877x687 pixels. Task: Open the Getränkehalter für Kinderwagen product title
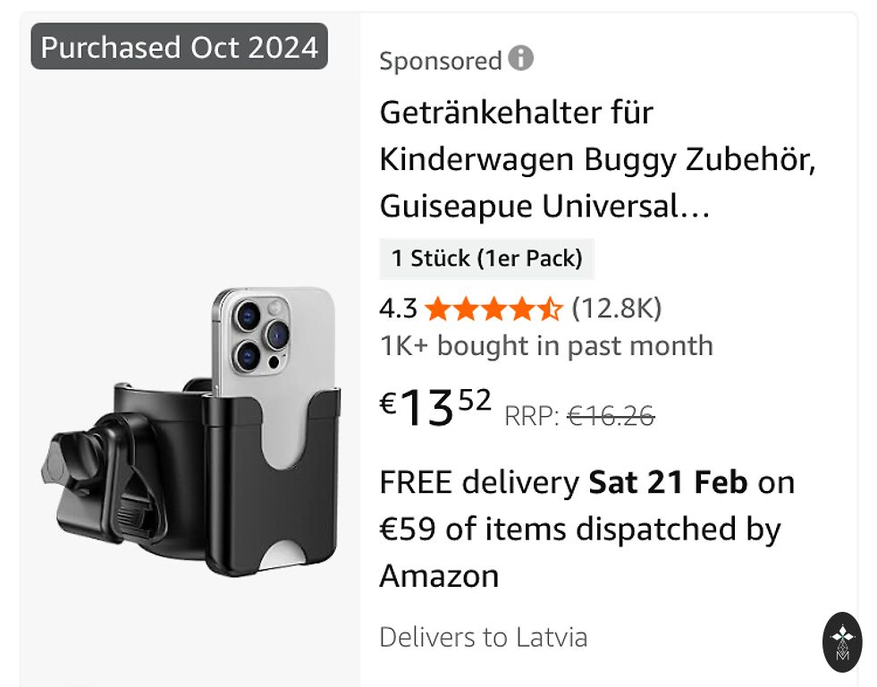pos(516,114)
